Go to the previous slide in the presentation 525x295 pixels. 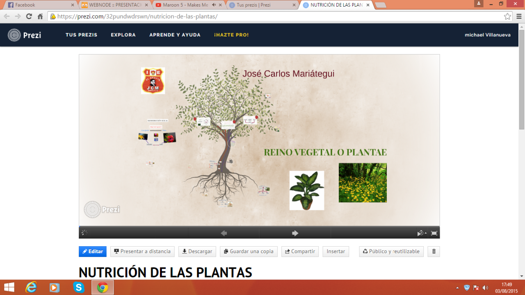[224, 233]
